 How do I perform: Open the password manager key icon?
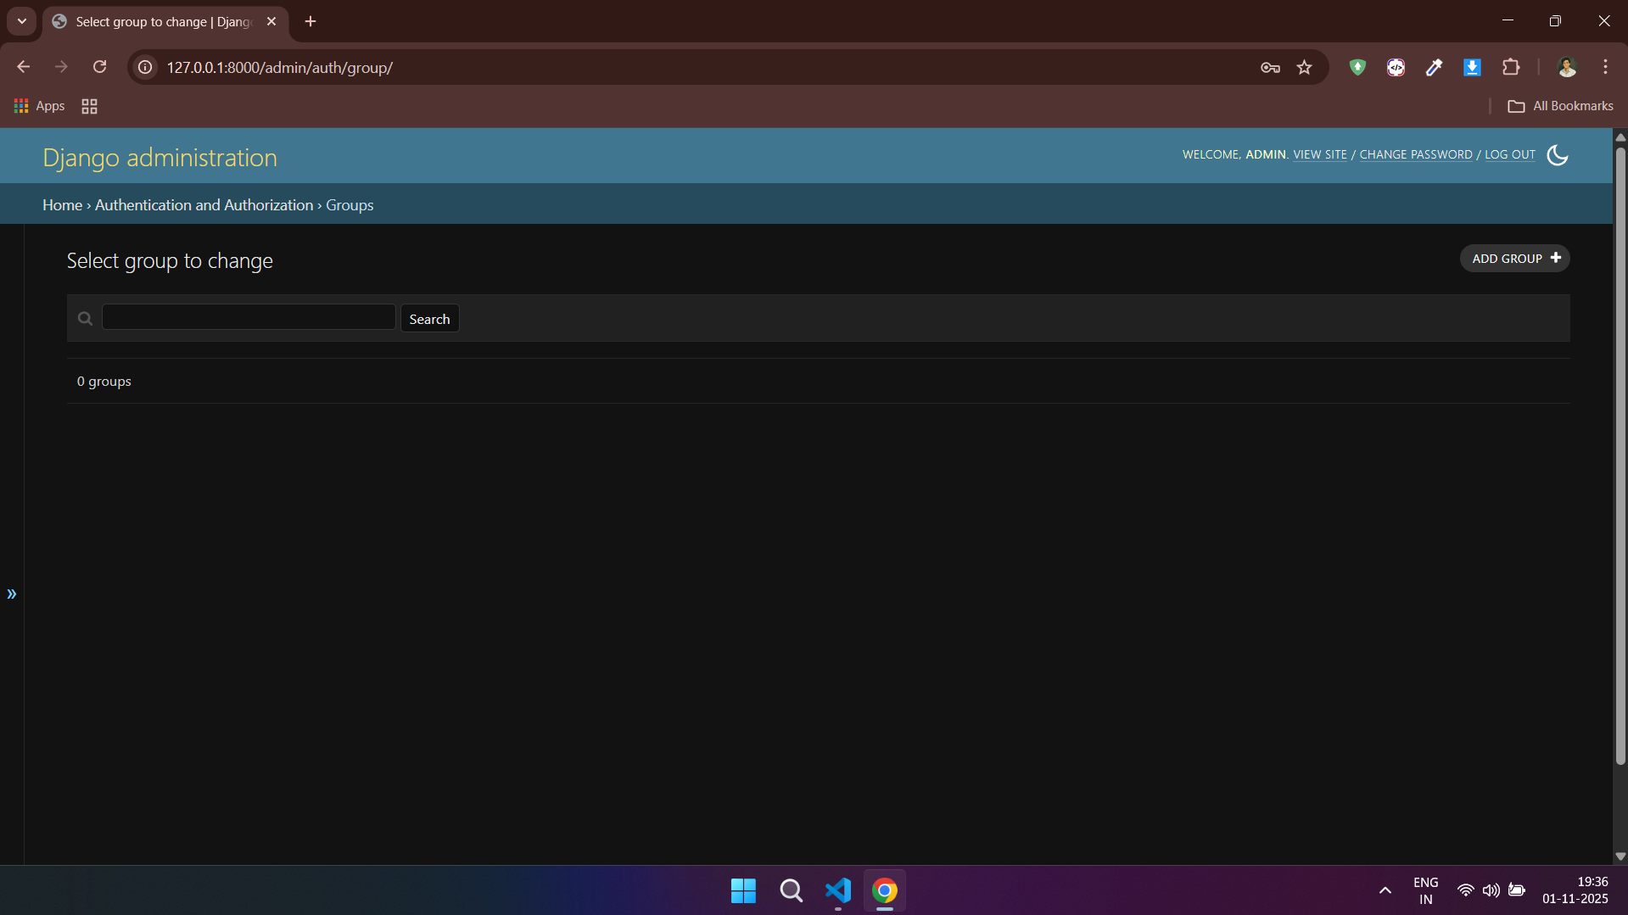pyautogui.click(x=1270, y=68)
